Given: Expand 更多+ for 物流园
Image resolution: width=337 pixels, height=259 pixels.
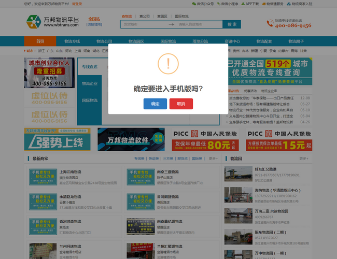Looking at the screenshot, I should pyautogui.click(x=304, y=159).
